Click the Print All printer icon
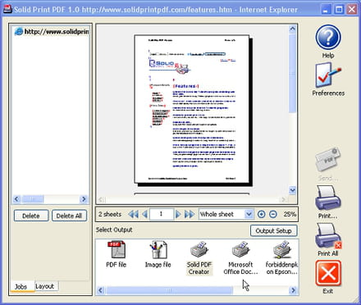The image size is (361, 305). tap(327, 235)
